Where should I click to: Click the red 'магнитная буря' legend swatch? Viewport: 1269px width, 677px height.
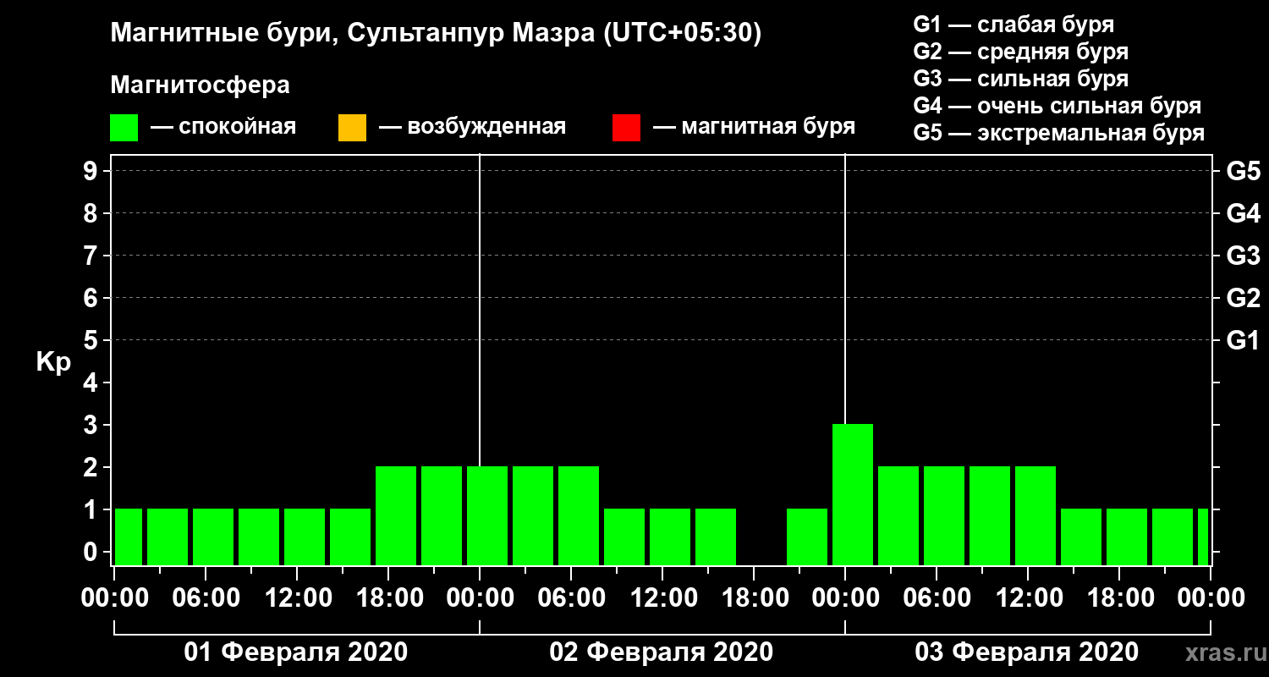click(x=626, y=128)
